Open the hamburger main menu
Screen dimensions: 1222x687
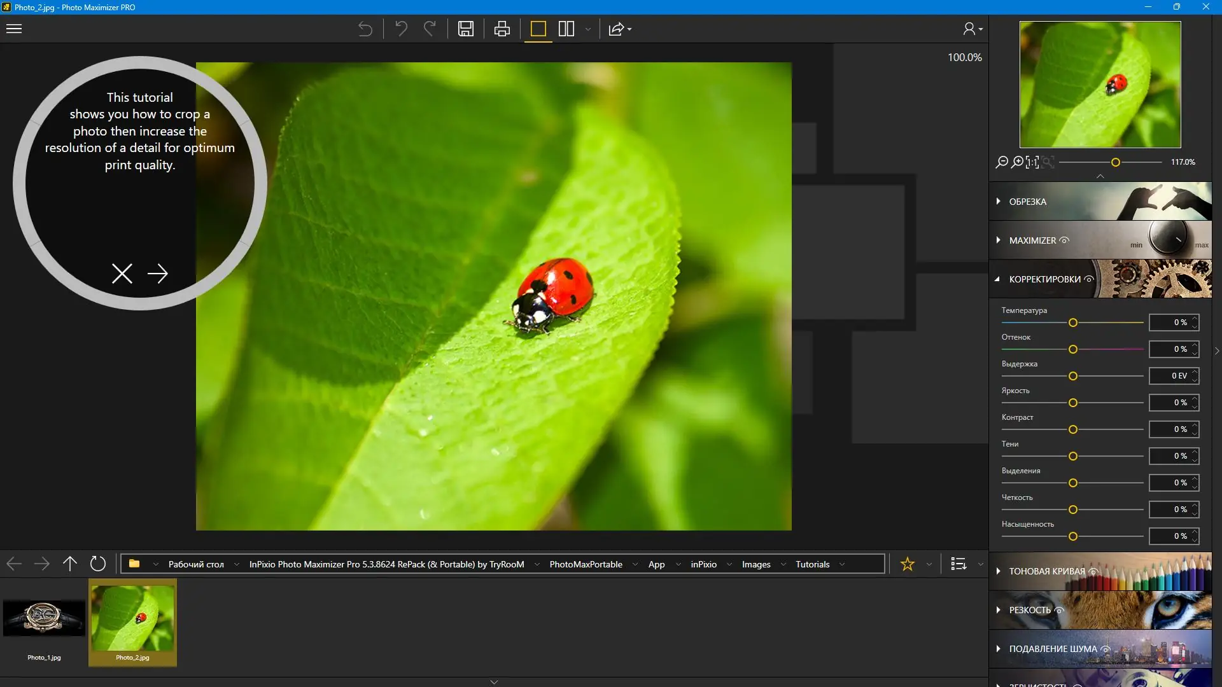pos(14,29)
